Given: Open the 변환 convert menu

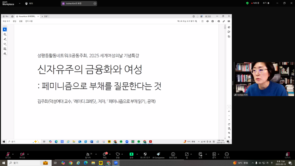Looking at the screenshot, I should [x=21, y=21].
